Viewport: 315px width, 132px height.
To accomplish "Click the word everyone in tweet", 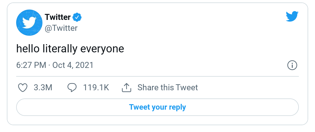I will [102, 49].
